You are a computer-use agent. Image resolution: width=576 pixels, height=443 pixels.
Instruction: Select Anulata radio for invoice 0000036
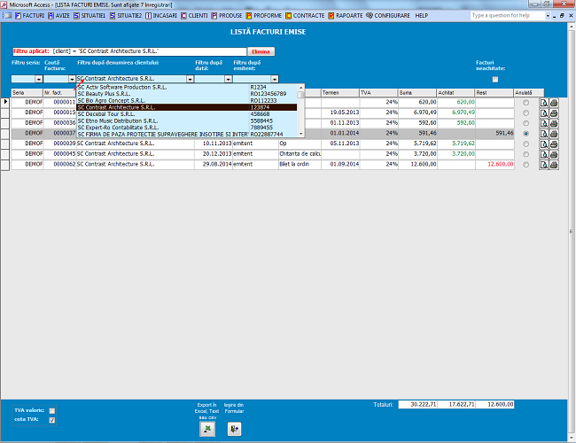point(526,123)
